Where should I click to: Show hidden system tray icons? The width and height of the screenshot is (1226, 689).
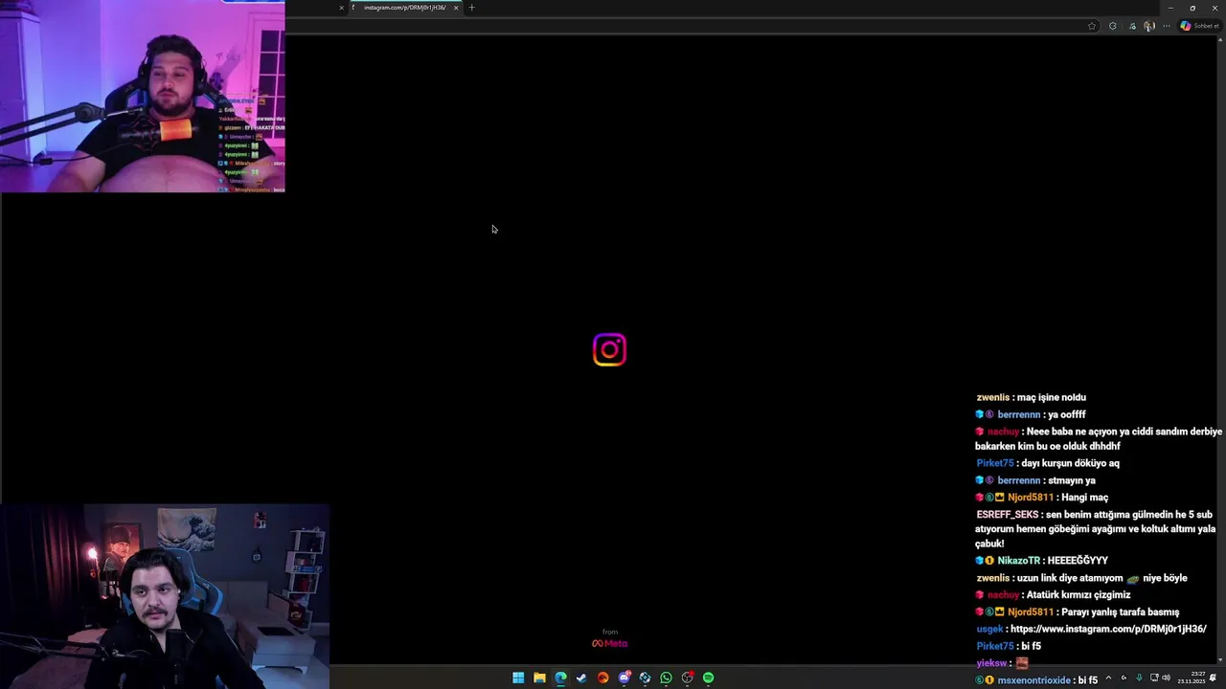[1108, 678]
